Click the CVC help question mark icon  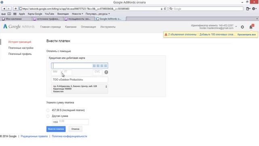106,72
